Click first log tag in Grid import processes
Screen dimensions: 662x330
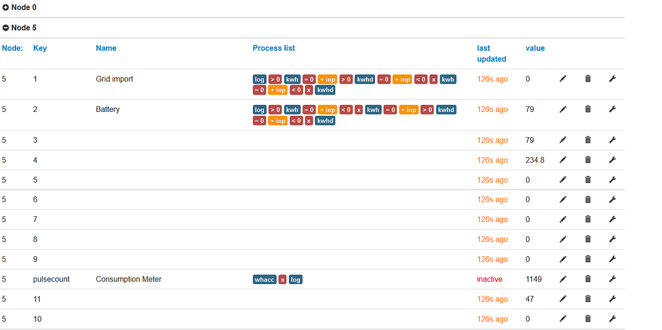[x=260, y=79]
